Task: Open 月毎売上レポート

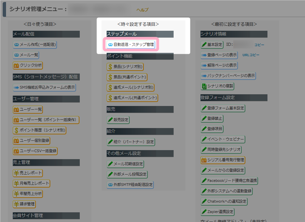Action: point(32,183)
